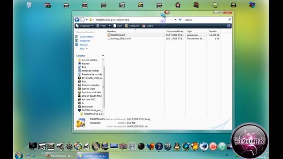Click the Vistas toolbar button
The width and height of the screenshot is (283, 159).
pos(101,26)
